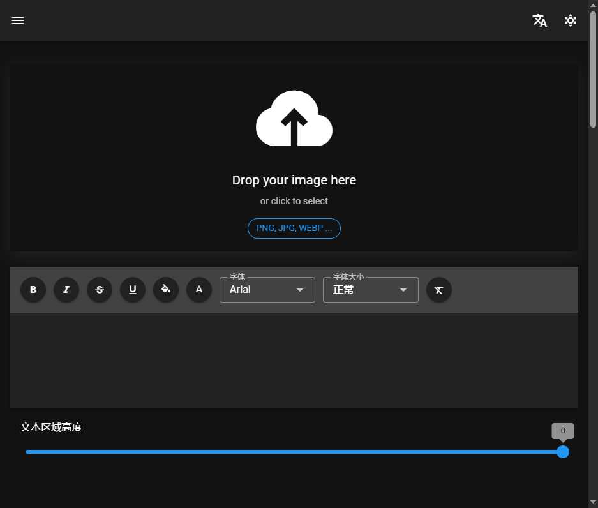
Task: Enable underline formatting
Action: 133,290
